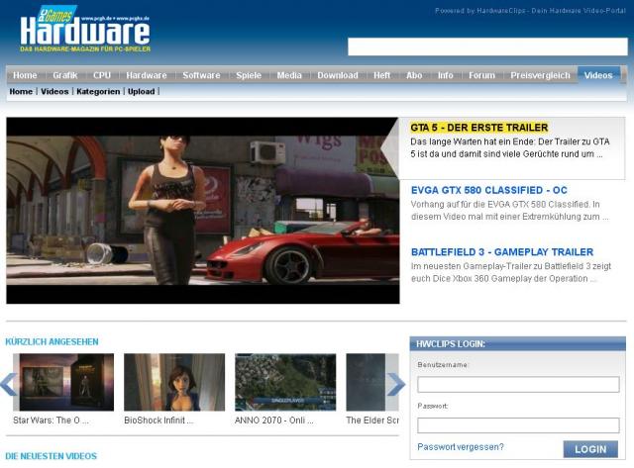Open the Preisvergleich navigation item
Viewport: 634px width, 468px height.
(540, 75)
